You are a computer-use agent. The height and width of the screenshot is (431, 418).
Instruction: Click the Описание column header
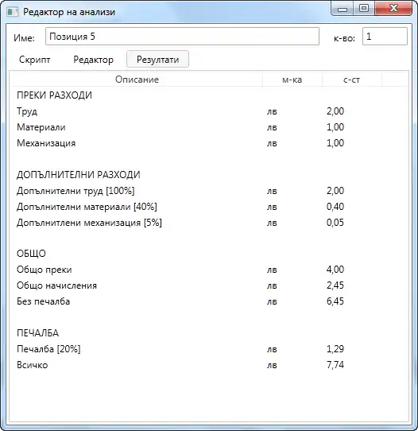tap(137, 80)
